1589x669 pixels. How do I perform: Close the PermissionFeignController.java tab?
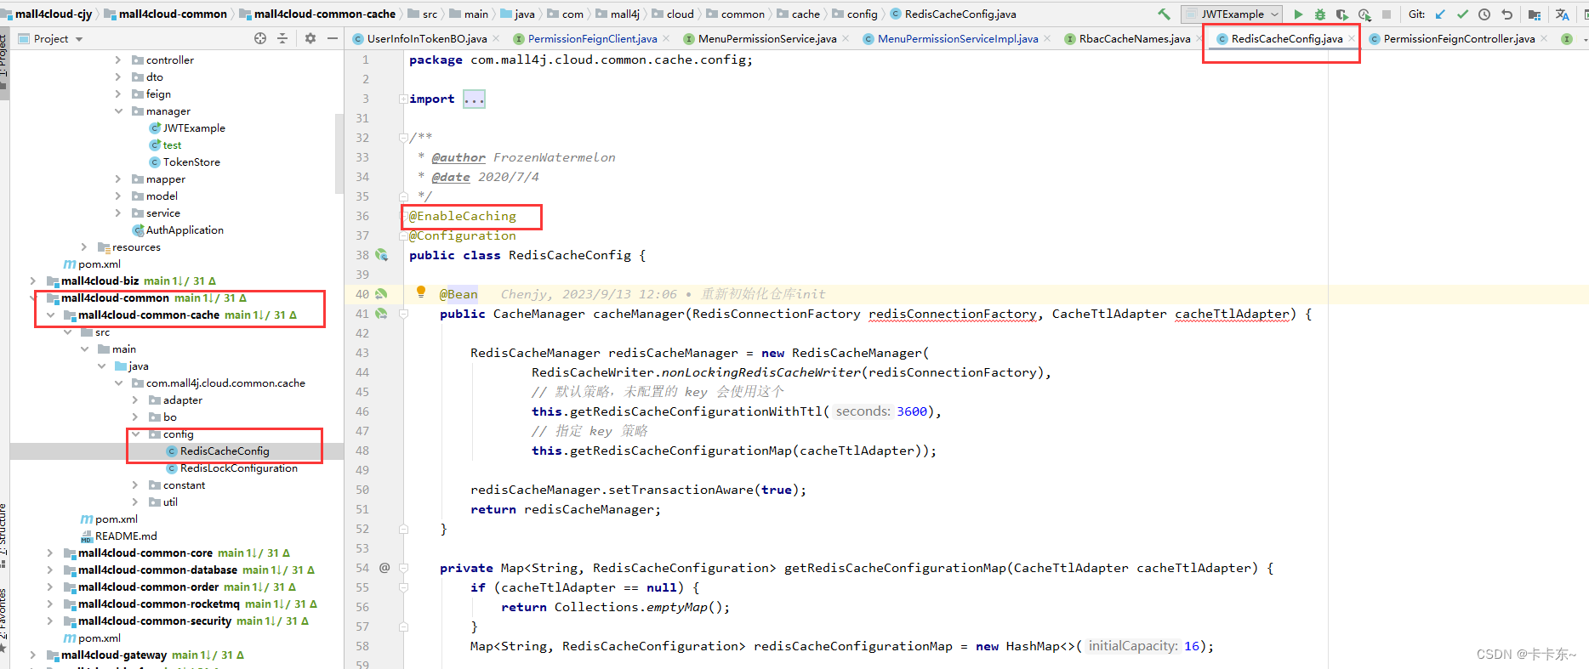1544,38
